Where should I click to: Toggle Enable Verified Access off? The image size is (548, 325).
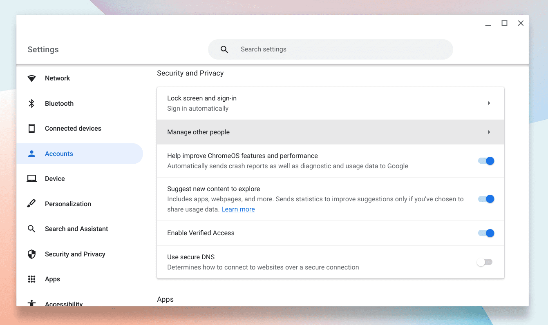point(486,233)
